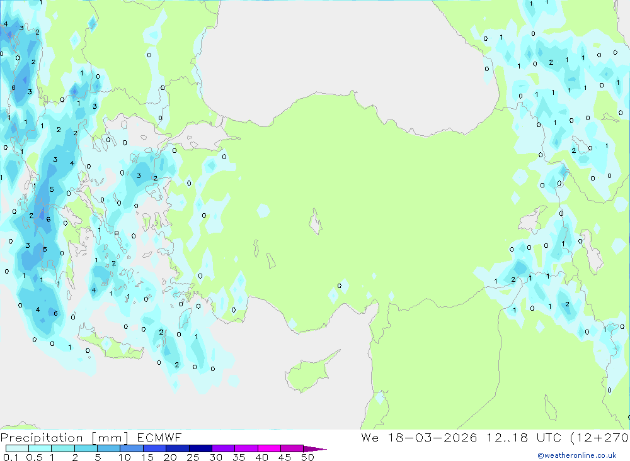Click the purple arrow tip of the legend

(315, 449)
